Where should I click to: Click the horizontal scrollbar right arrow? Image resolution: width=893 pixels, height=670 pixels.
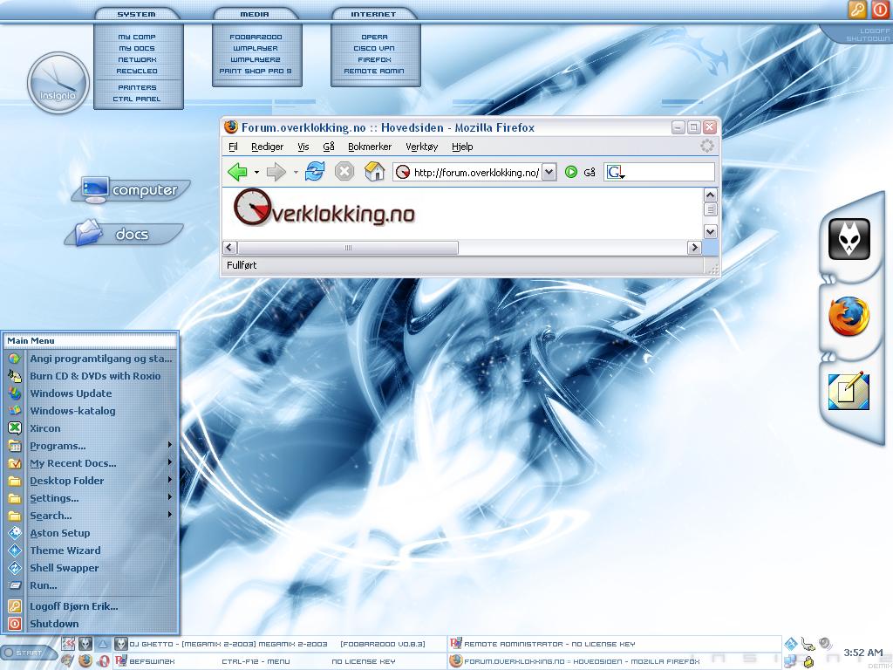(693, 247)
